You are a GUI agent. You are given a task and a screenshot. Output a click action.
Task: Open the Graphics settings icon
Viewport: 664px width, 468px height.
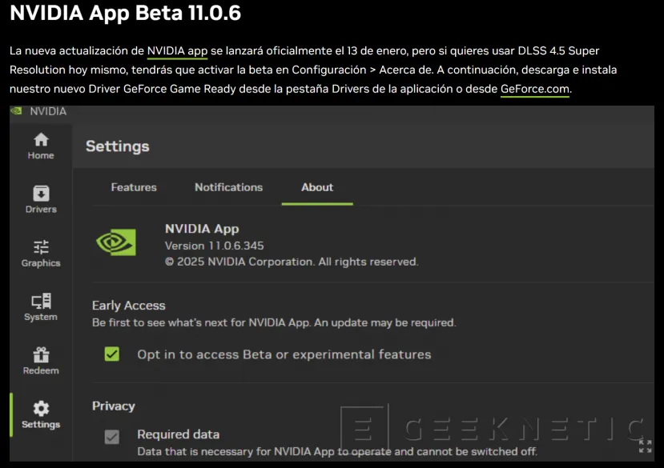[40, 252]
